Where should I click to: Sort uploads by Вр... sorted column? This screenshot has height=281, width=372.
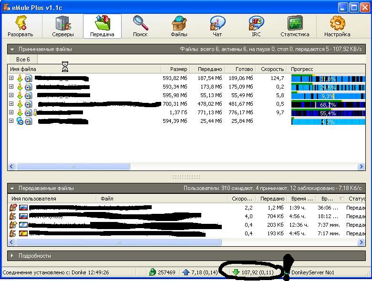click(x=330, y=199)
